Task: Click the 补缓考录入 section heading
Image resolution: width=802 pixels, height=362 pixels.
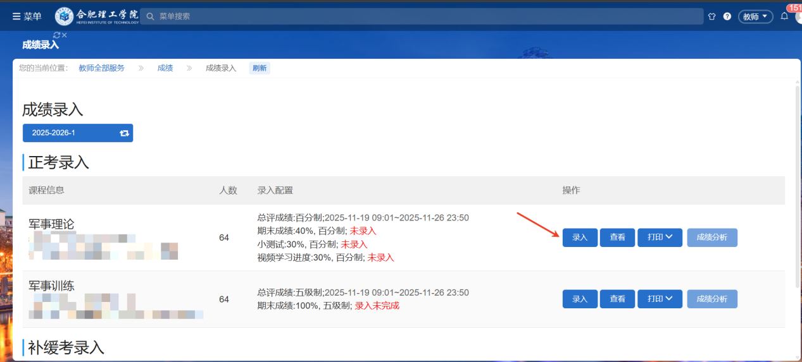Action: 66,347
